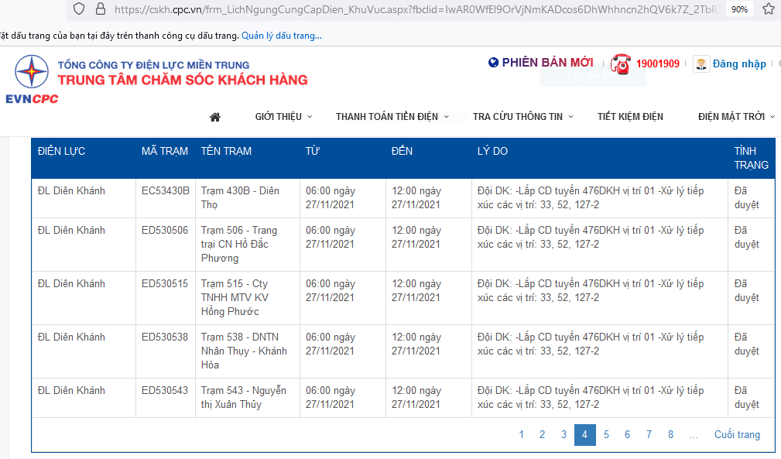Click the padlock site security icon
The width and height of the screenshot is (781, 459).
click(99, 9)
